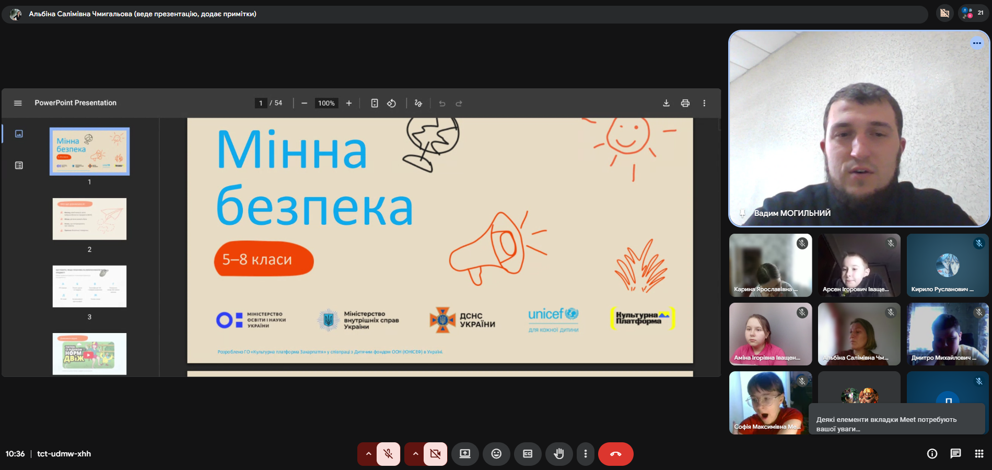Show the document outline view

click(19, 165)
